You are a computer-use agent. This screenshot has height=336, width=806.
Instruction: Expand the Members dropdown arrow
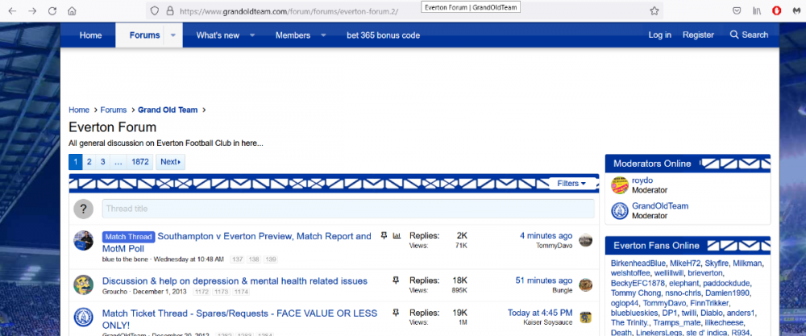(323, 35)
